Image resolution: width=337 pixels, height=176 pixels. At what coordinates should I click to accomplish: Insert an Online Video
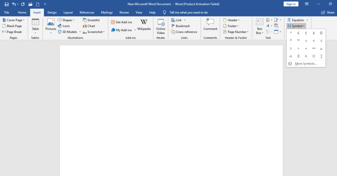click(x=161, y=26)
